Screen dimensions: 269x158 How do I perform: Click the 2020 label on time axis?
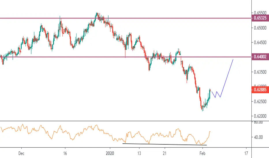click(x=110, y=153)
